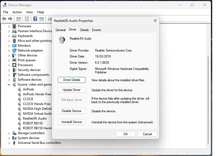Click the Sound, video and game controllers icon
This screenshot has height=156, width=216.
(x=14, y=84)
